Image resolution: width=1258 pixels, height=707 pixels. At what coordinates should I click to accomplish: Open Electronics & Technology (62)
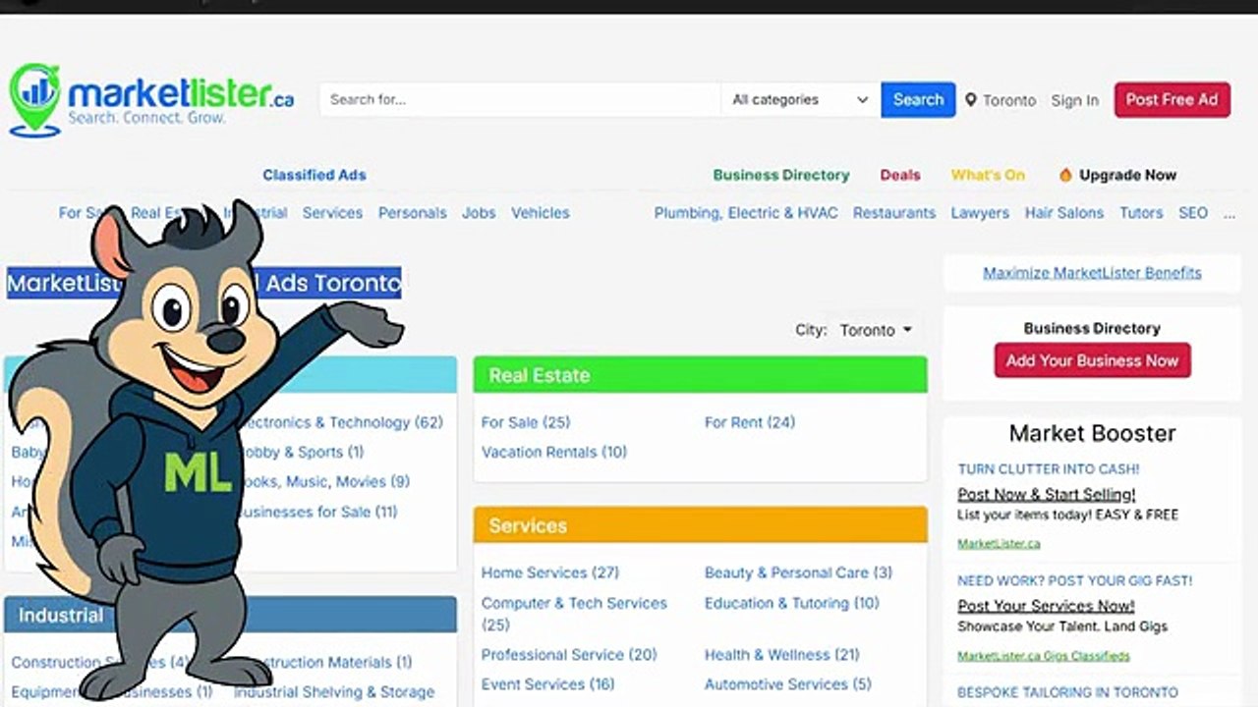(x=341, y=422)
